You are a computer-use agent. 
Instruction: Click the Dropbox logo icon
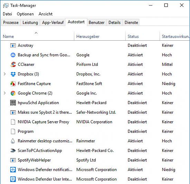tap(13, 74)
